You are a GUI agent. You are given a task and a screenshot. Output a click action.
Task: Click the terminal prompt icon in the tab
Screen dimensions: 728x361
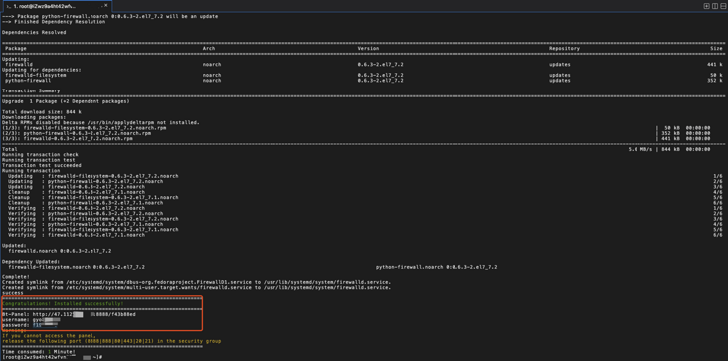9,7
